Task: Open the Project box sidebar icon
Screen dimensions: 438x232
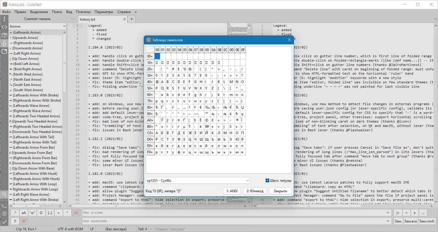Action: pyautogui.click(x=4, y=35)
